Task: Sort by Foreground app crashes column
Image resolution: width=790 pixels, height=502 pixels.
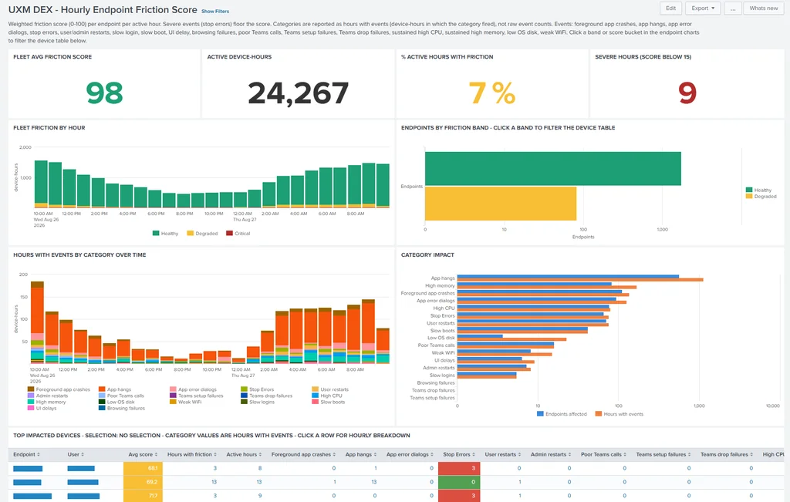Action: click(x=333, y=455)
